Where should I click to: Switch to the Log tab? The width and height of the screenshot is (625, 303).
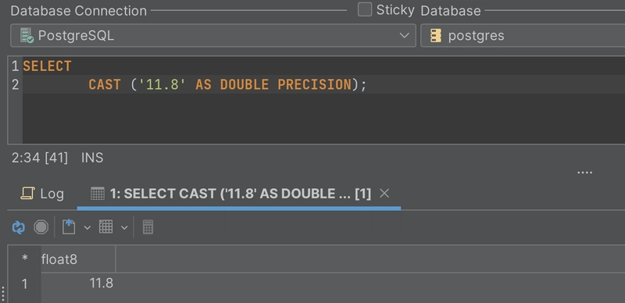coord(42,194)
